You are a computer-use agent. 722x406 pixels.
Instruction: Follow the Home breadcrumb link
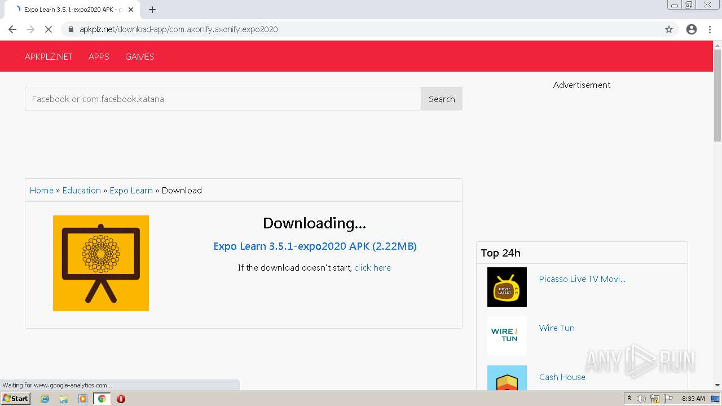[x=42, y=190]
